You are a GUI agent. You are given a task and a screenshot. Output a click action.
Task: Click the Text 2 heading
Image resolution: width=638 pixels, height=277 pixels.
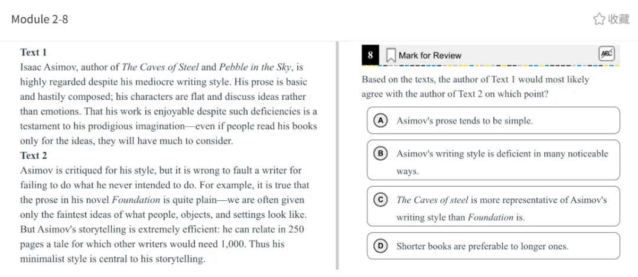(x=34, y=155)
